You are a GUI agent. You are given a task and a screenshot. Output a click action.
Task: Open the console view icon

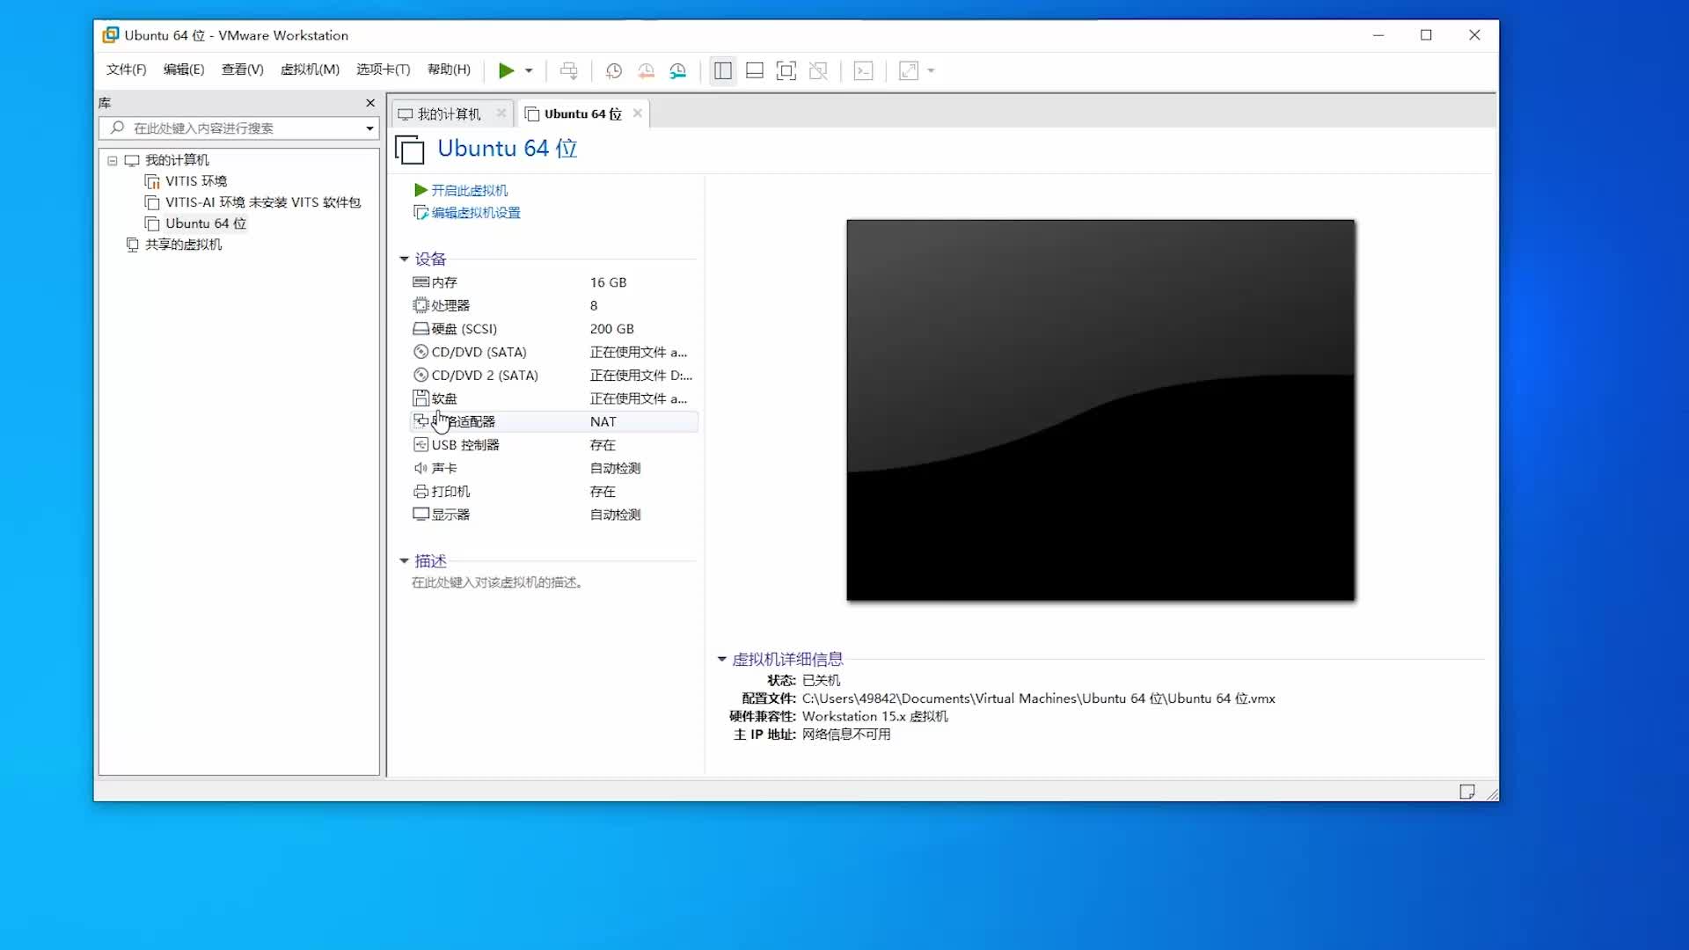pos(864,70)
